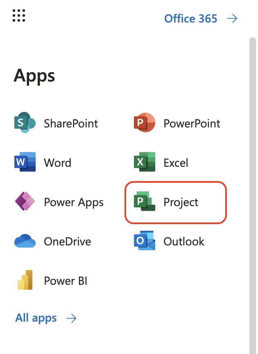Click the arrow next to All apps
This screenshot has width=258, height=354.
(x=71, y=318)
